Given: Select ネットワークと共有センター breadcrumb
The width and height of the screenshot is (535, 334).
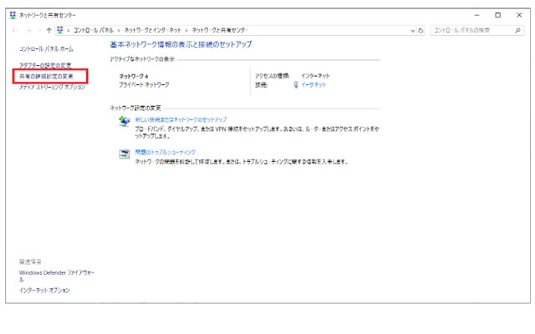Looking at the screenshot, I should [220, 30].
